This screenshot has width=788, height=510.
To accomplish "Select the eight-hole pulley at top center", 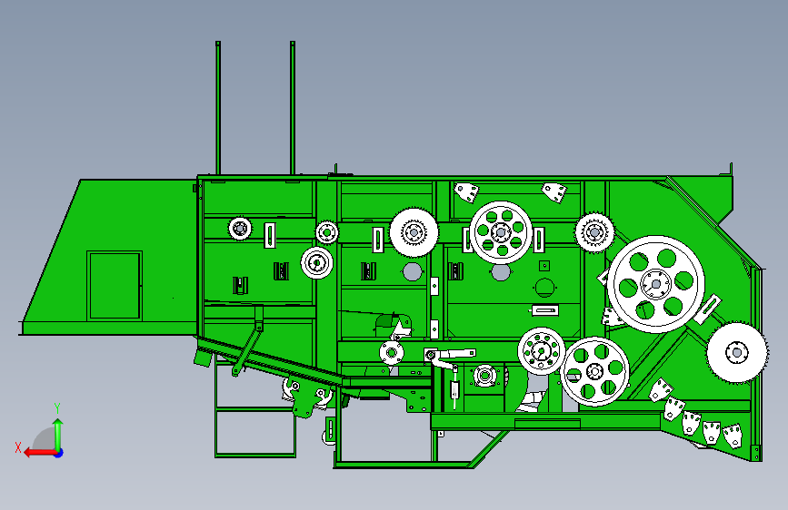I will click(x=501, y=232).
